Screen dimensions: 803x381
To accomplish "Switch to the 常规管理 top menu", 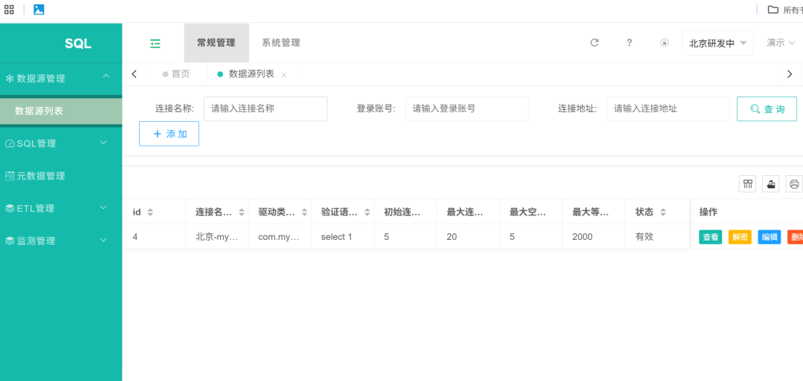I will pyautogui.click(x=216, y=43).
